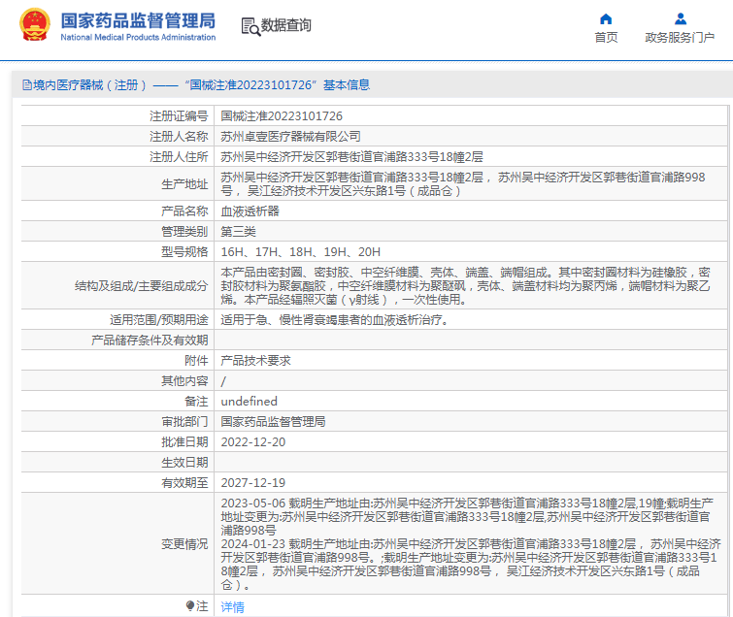Click the 首页 home icon
The width and height of the screenshot is (733, 617).
pyautogui.click(x=606, y=19)
